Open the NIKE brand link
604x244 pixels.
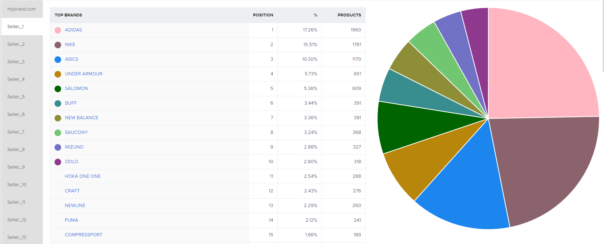tap(70, 45)
